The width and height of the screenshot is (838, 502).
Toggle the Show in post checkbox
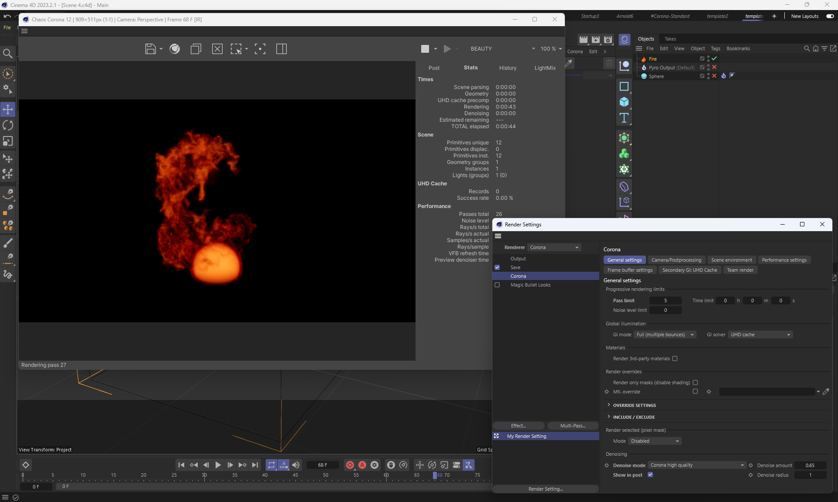650,475
